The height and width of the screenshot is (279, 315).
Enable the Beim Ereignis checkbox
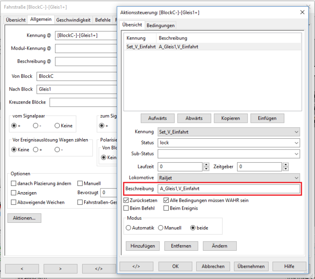166,208
